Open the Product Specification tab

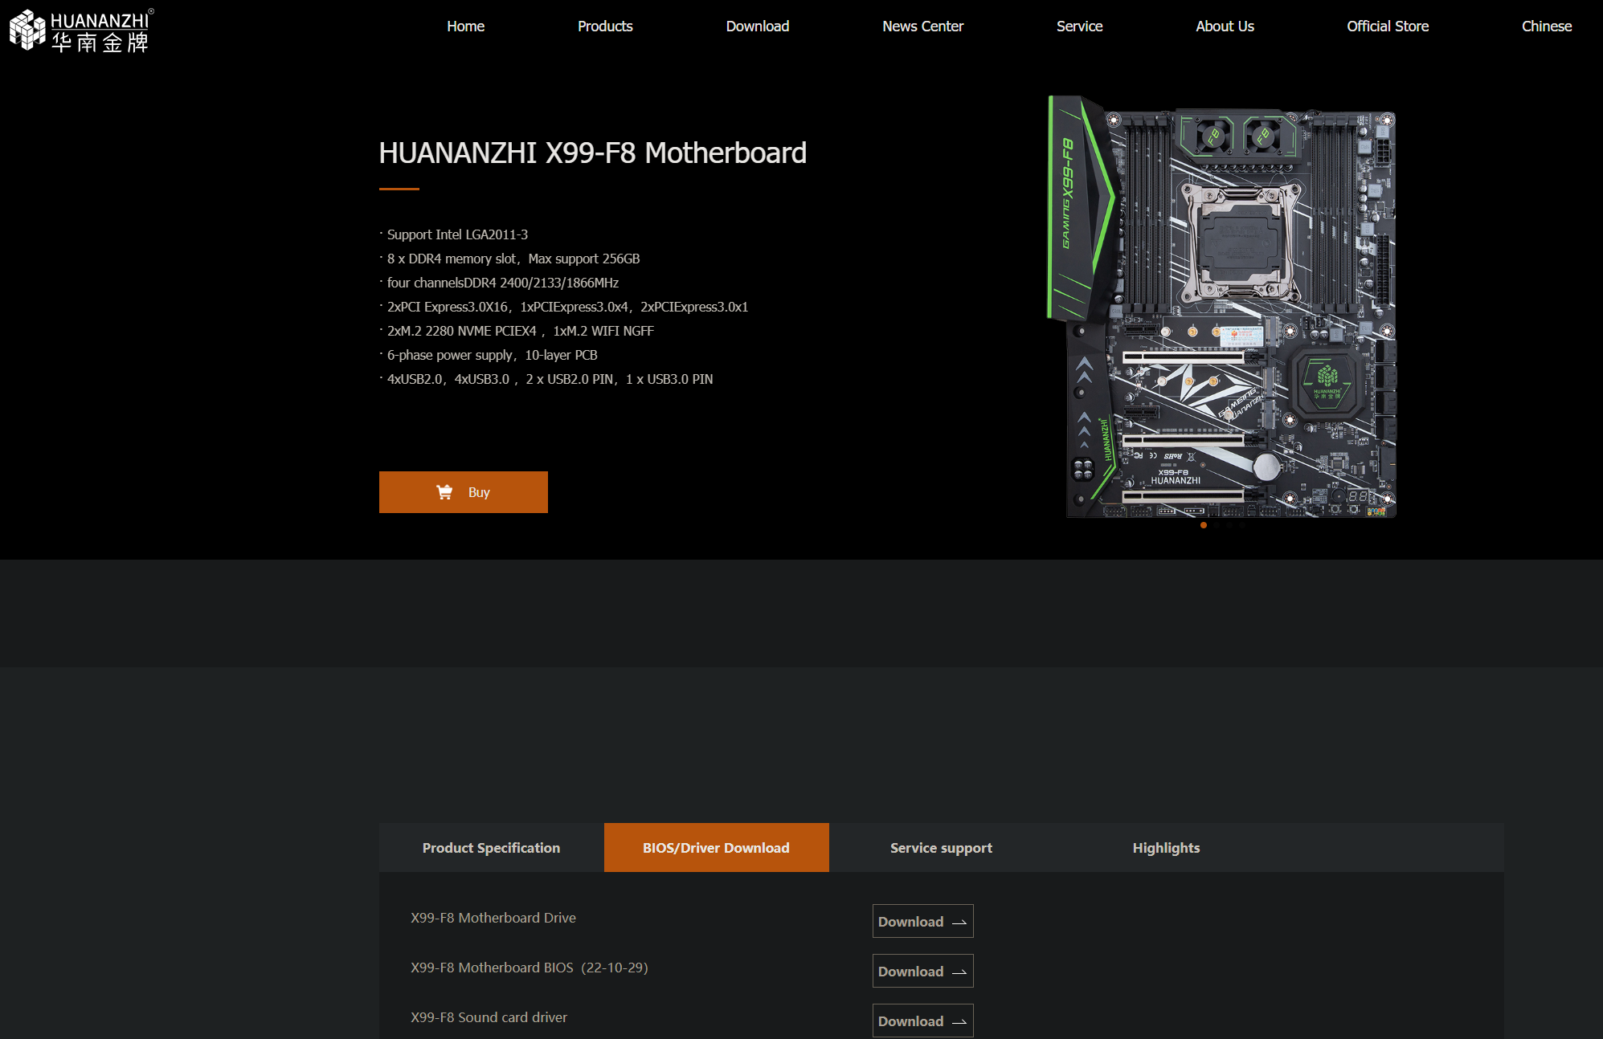pos(491,848)
